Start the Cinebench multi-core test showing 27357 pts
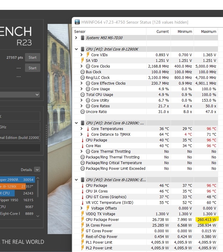 (33, 57)
